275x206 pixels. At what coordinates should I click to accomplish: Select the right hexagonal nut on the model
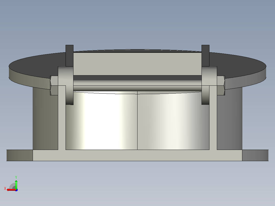[221, 86]
